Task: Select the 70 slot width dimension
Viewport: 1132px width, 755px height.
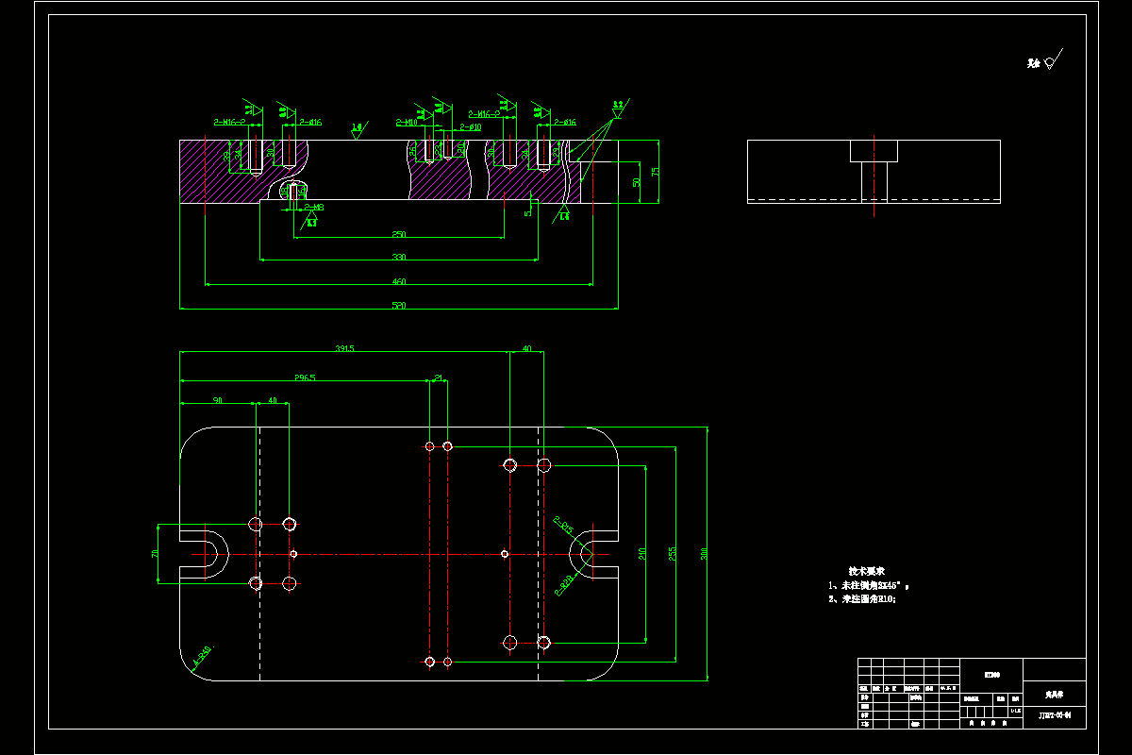Action: (x=155, y=554)
